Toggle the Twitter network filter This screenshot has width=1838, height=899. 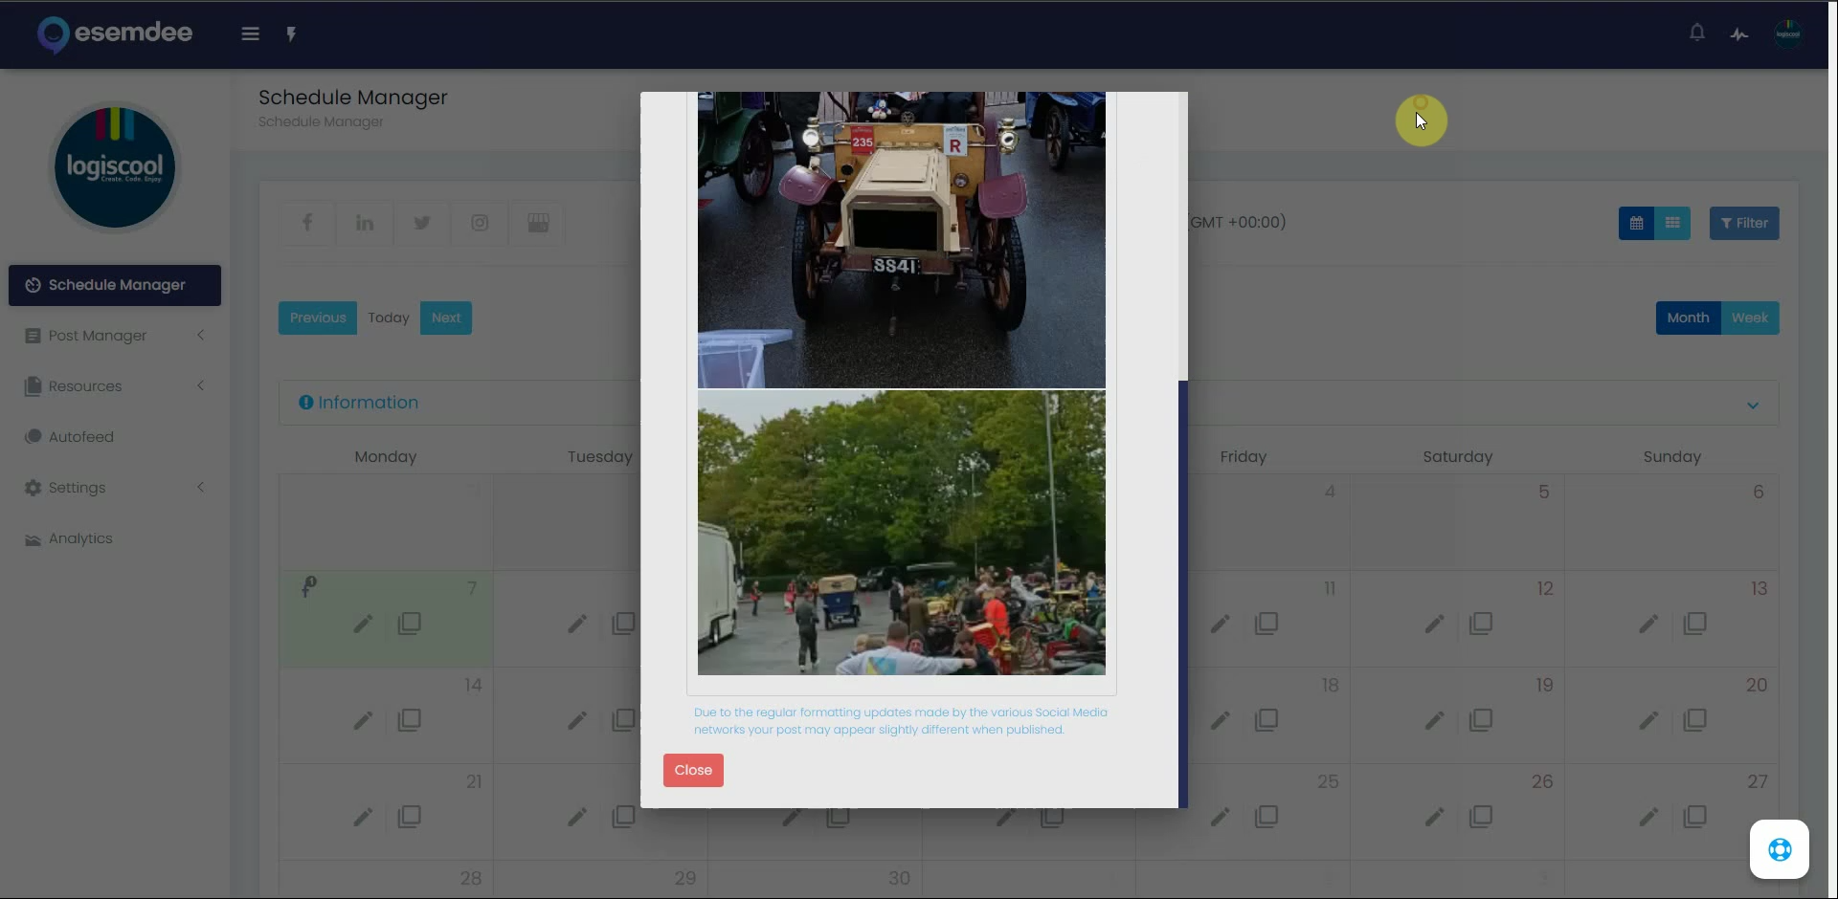point(422,223)
